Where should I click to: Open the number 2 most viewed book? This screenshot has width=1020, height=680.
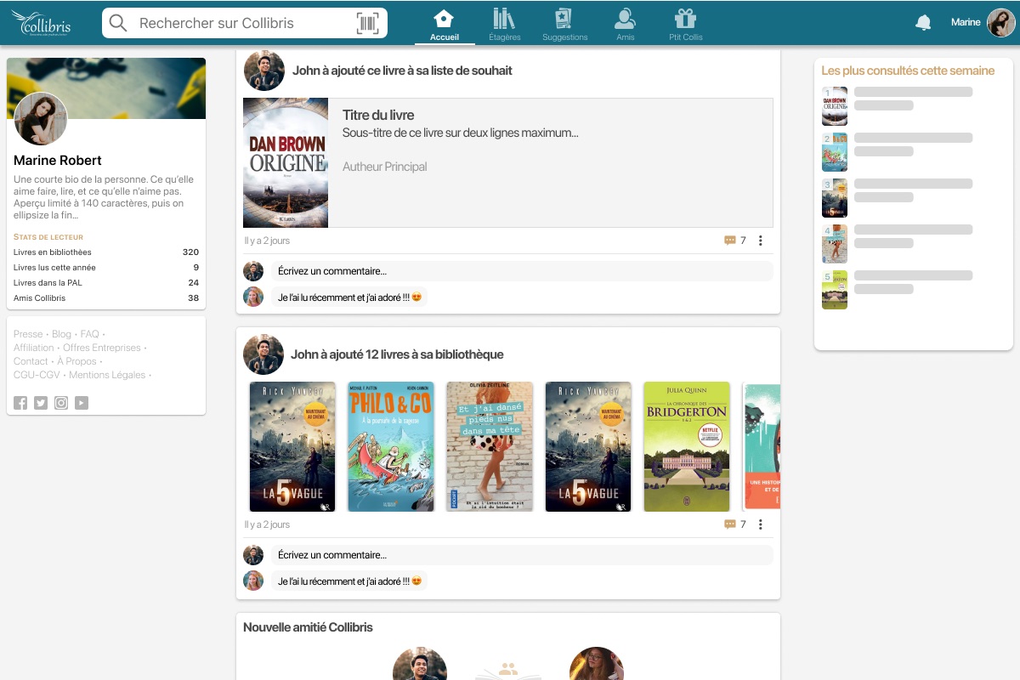(x=835, y=152)
